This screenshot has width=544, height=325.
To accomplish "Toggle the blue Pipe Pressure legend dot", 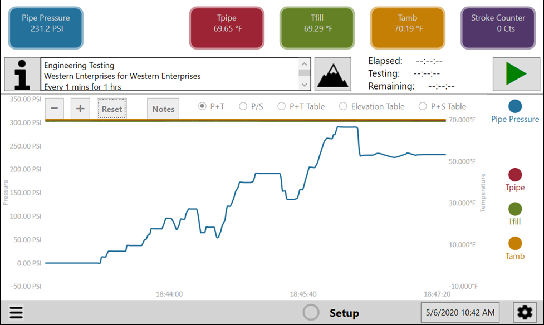I will point(515,106).
